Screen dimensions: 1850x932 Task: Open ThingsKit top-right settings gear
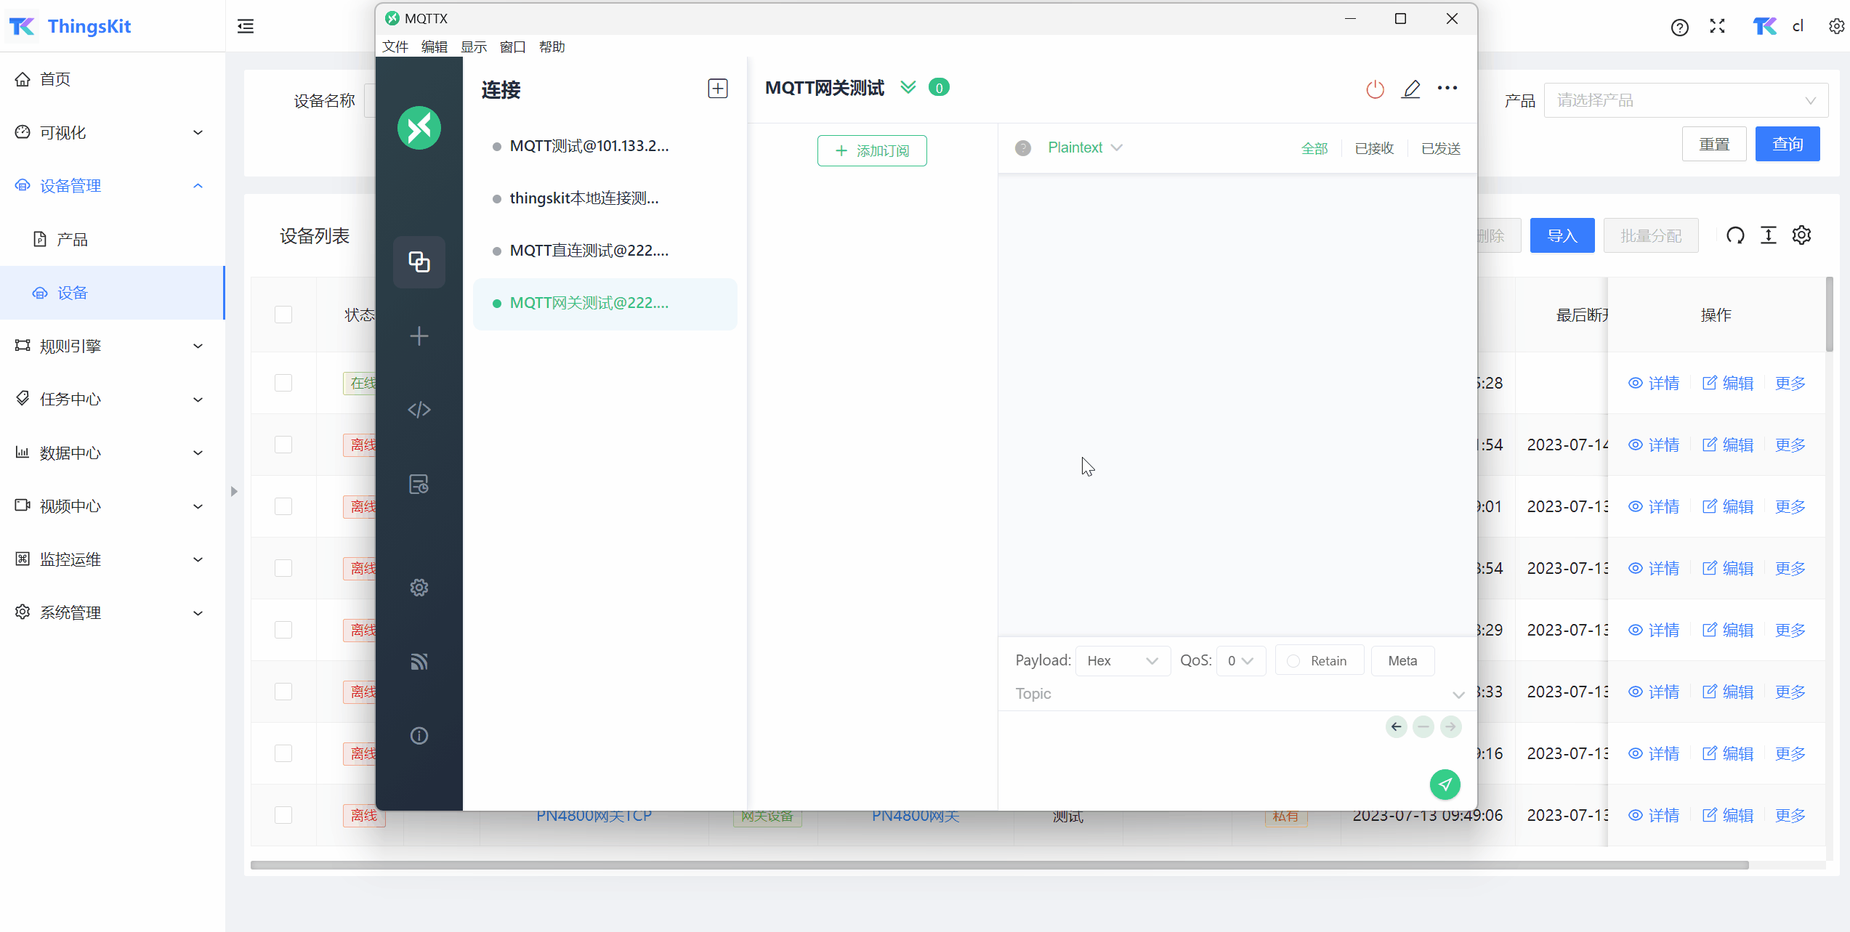[x=1836, y=27]
